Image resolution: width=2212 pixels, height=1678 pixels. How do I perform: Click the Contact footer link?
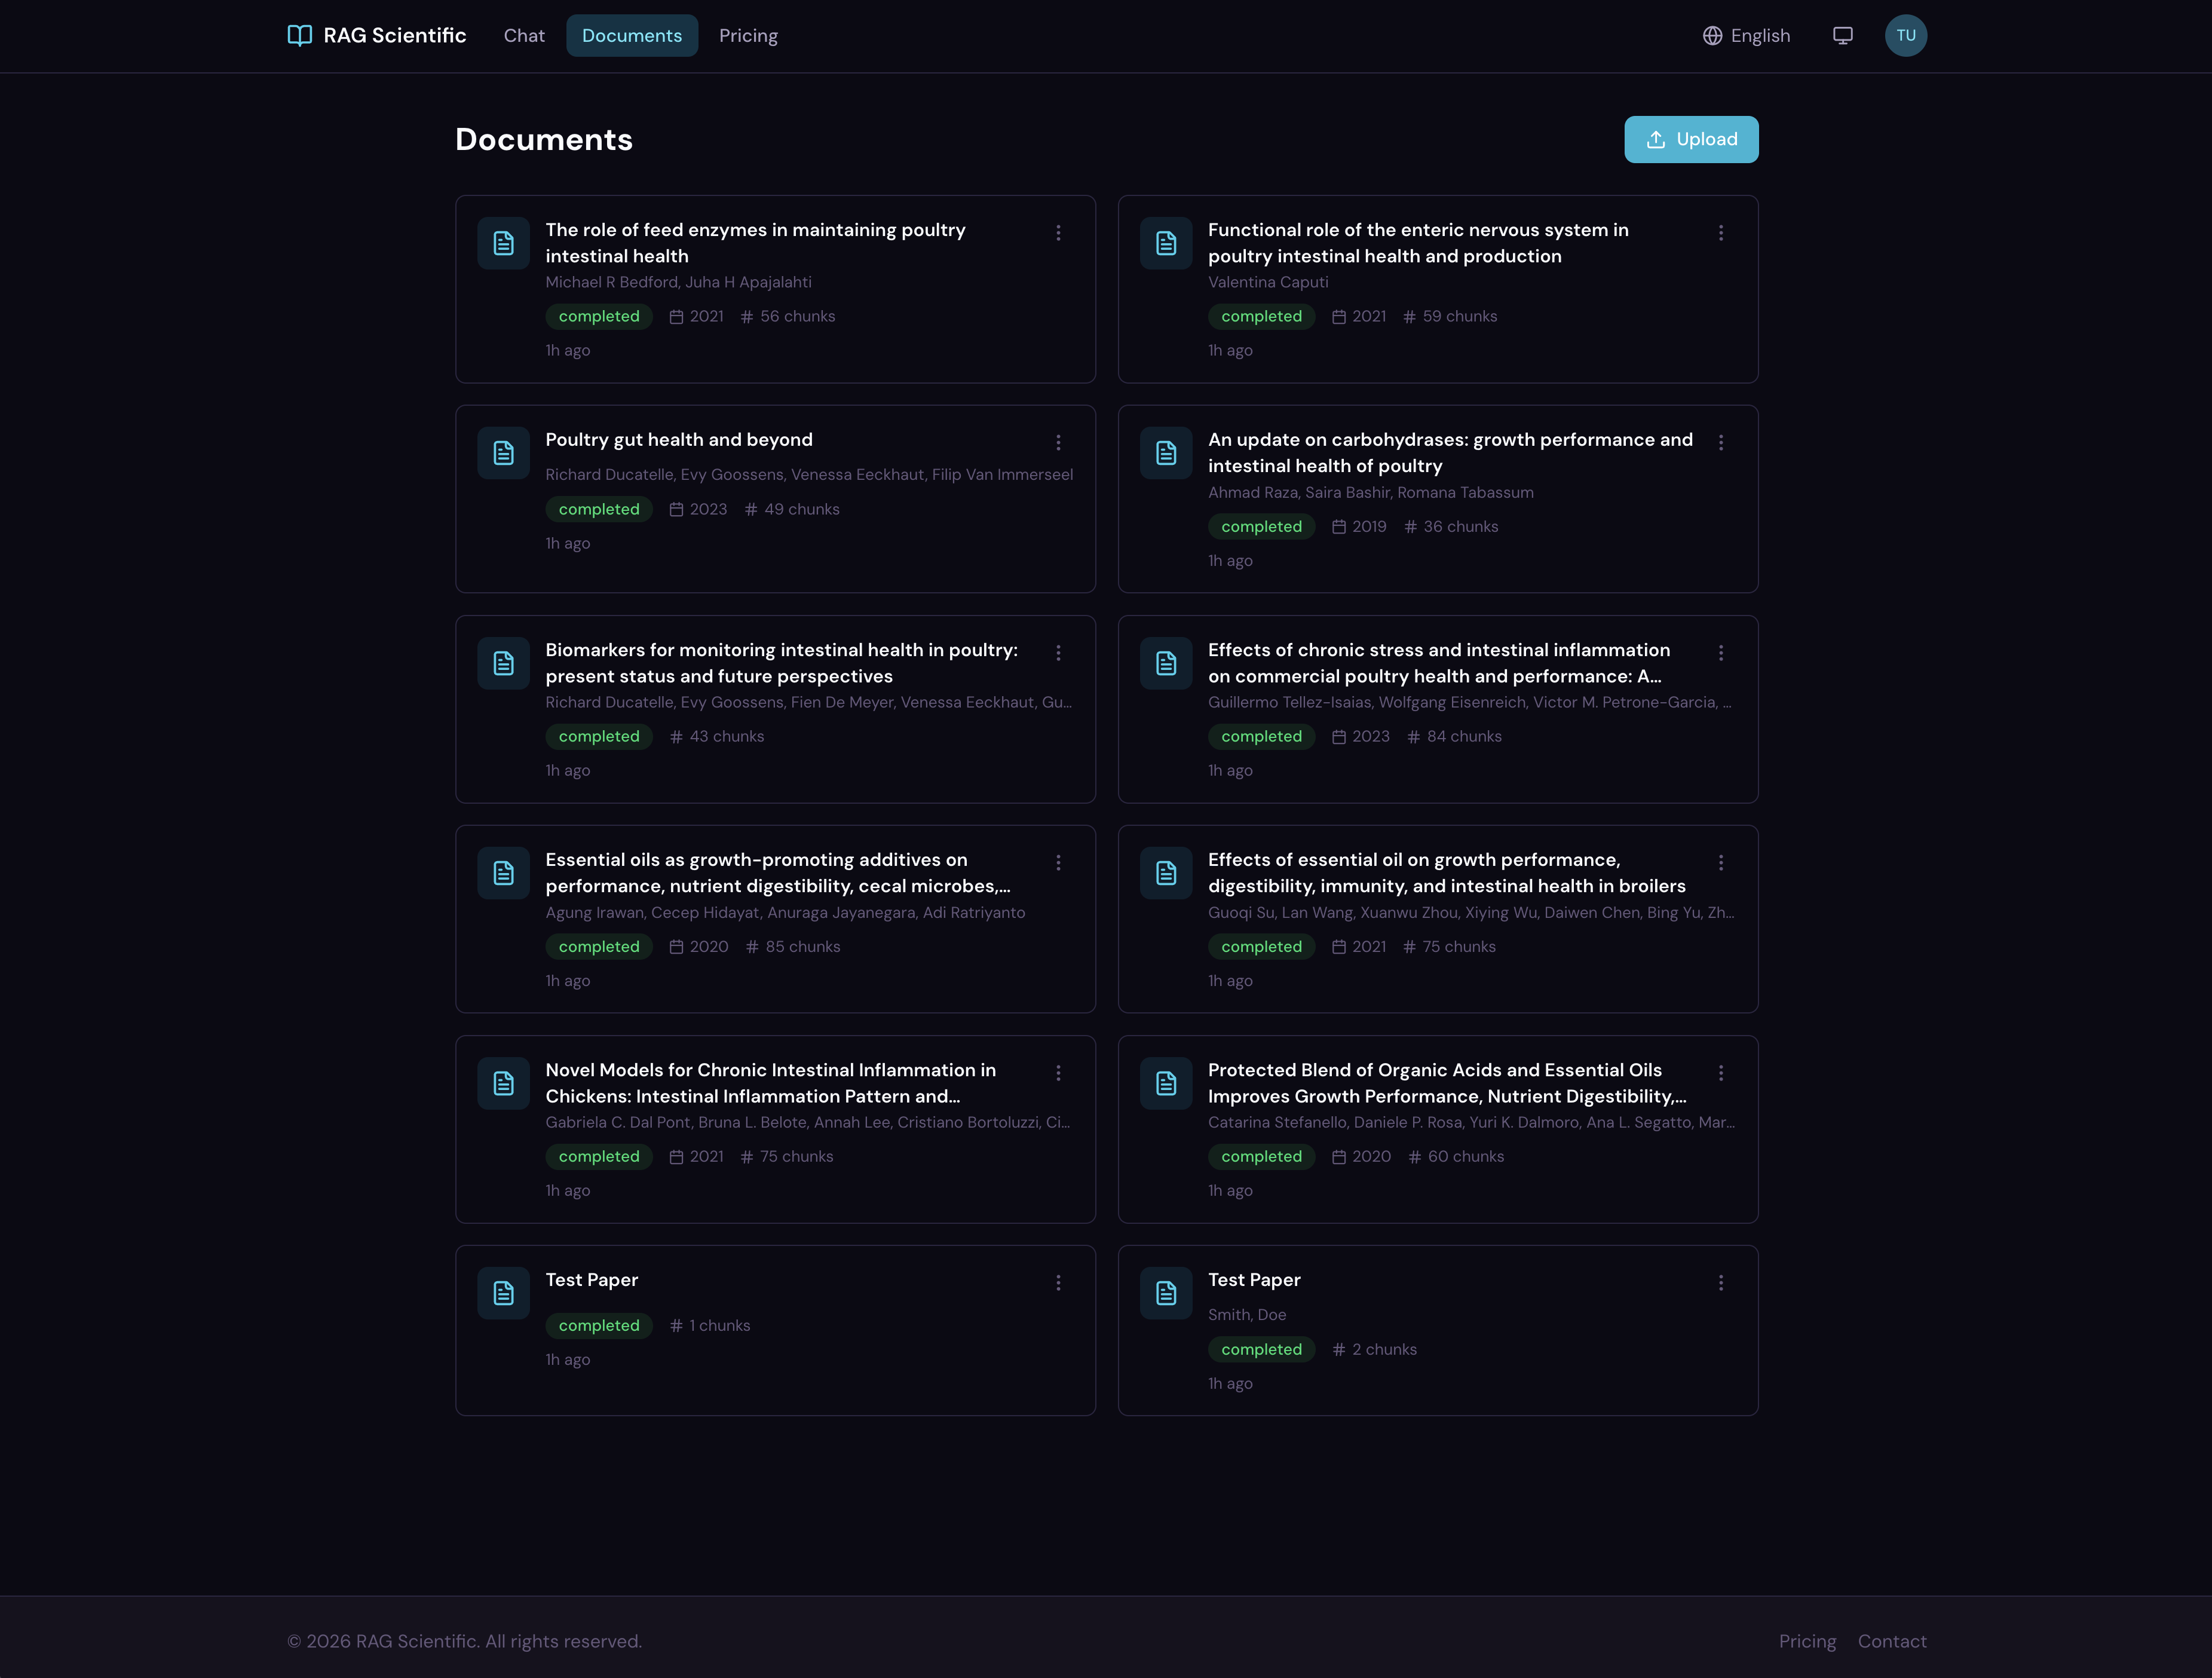coord(1891,1641)
